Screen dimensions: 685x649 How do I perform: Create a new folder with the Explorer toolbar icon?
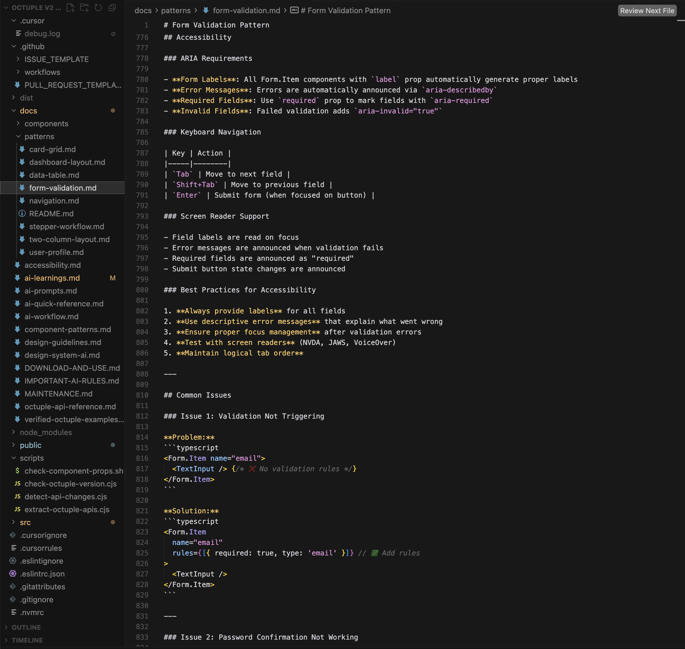tap(84, 8)
